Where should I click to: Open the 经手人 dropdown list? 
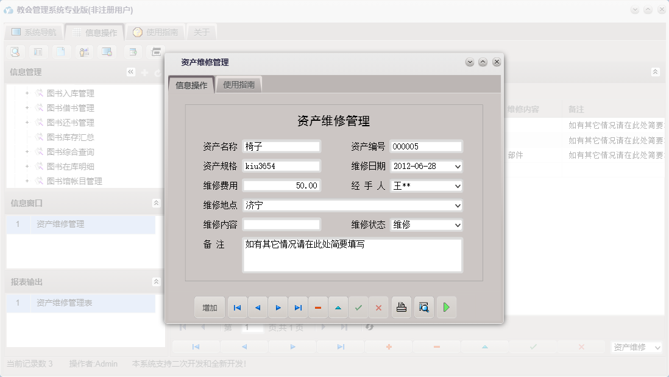[x=458, y=186]
